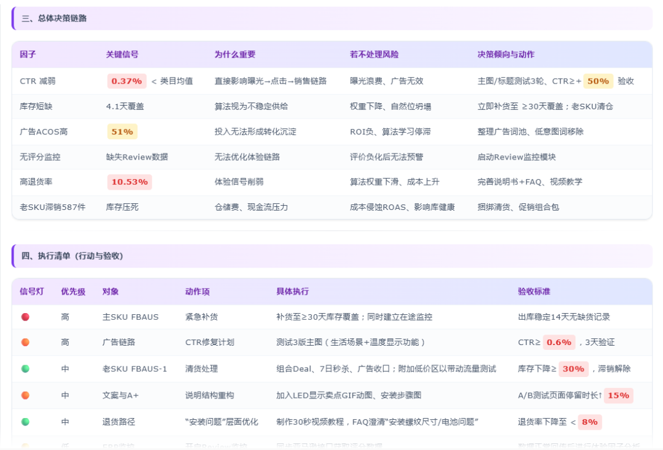
Task: Expand section 三、总体决策链路
Action: pyautogui.click(x=56, y=18)
